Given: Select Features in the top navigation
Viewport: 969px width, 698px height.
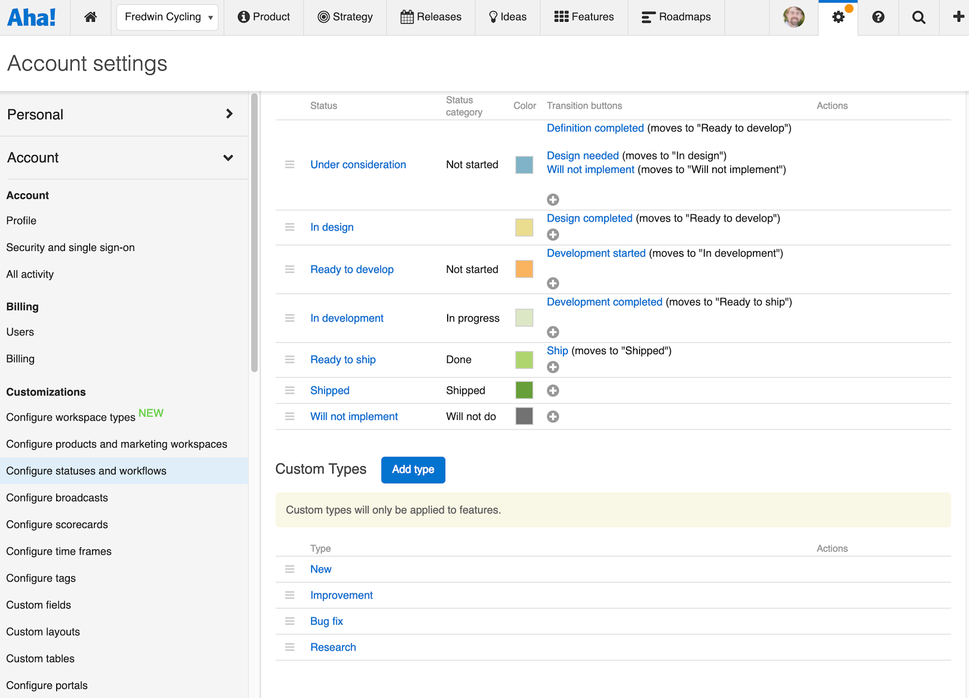Looking at the screenshot, I should pyautogui.click(x=584, y=16).
